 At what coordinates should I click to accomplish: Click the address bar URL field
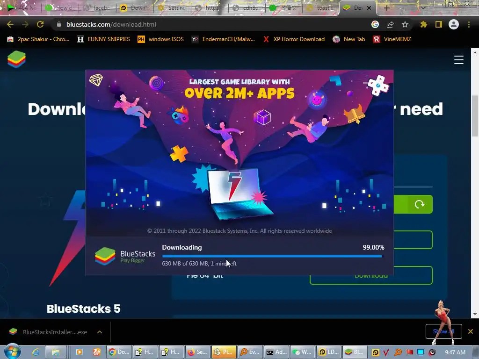tap(211, 24)
